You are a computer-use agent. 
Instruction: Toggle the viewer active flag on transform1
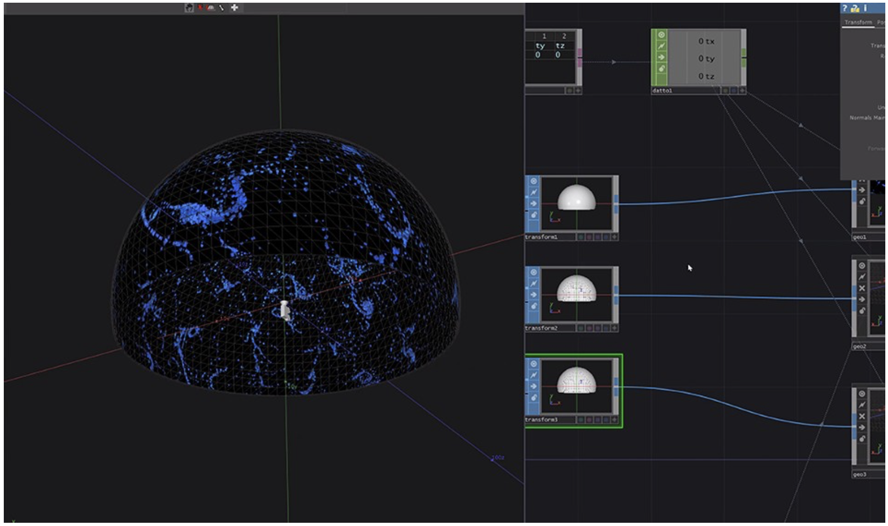tap(533, 181)
